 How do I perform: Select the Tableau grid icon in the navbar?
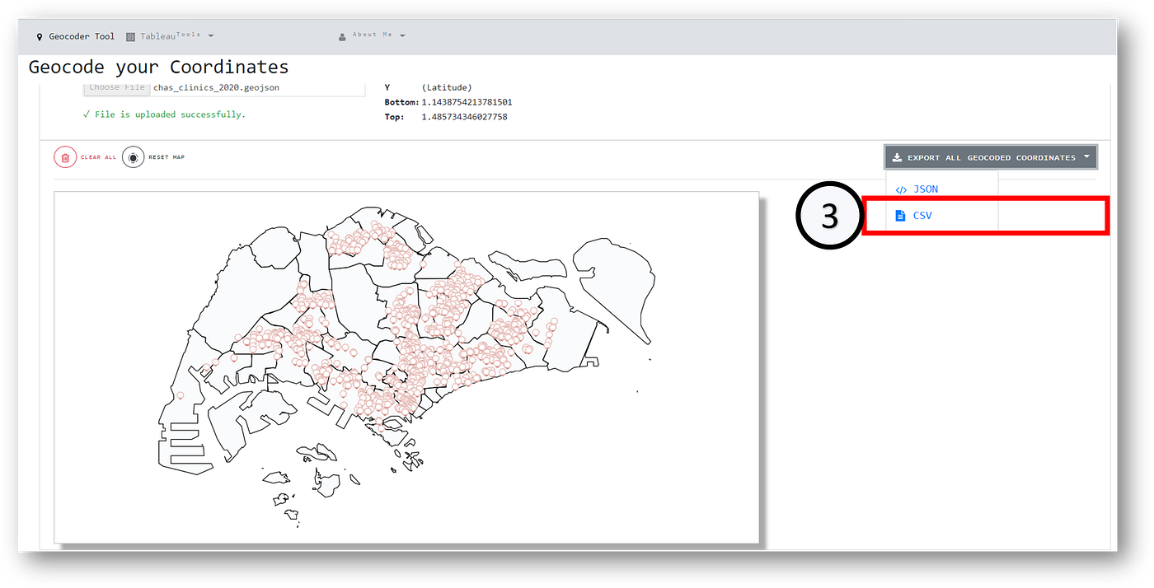(x=129, y=35)
